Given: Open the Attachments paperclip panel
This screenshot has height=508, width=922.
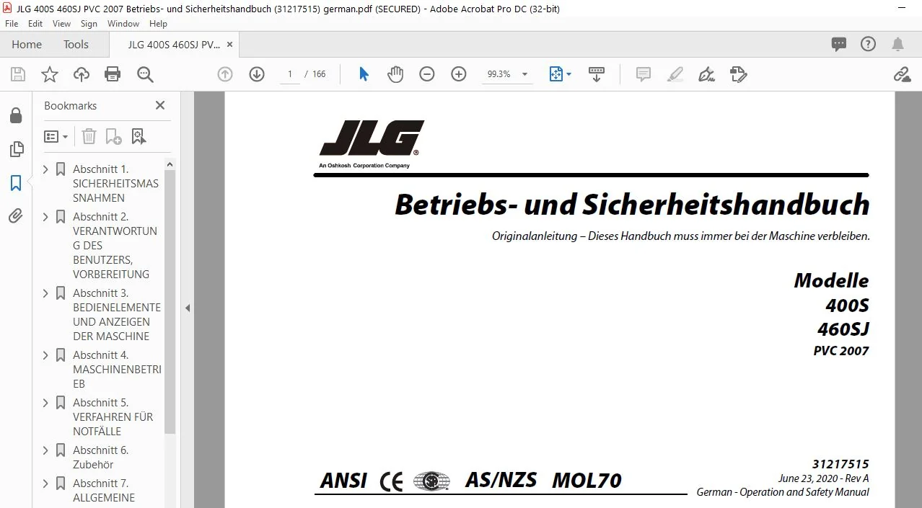Looking at the screenshot, I should [16, 215].
